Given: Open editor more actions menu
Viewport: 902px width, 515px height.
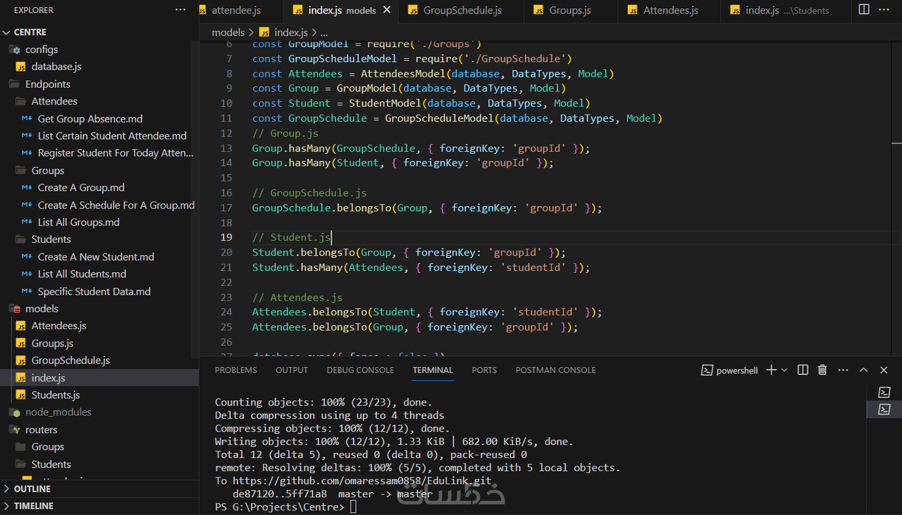Looking at the screenshot, I should (x=884, y=10).
